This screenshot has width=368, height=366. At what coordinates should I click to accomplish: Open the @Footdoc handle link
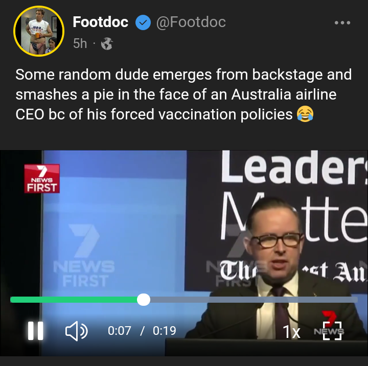pyautogui.click(x=191, y=22)
